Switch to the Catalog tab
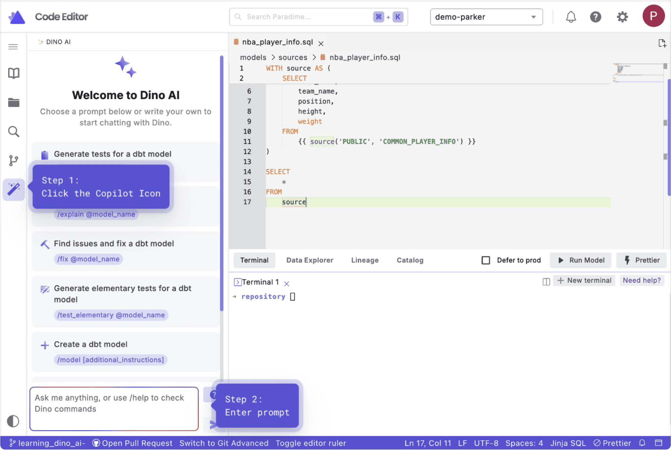This screenshot has height=450, width=671. 410,260
